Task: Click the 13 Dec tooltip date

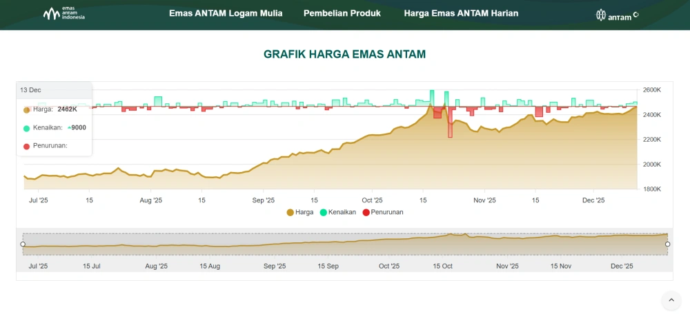Action: coord(30,90)
